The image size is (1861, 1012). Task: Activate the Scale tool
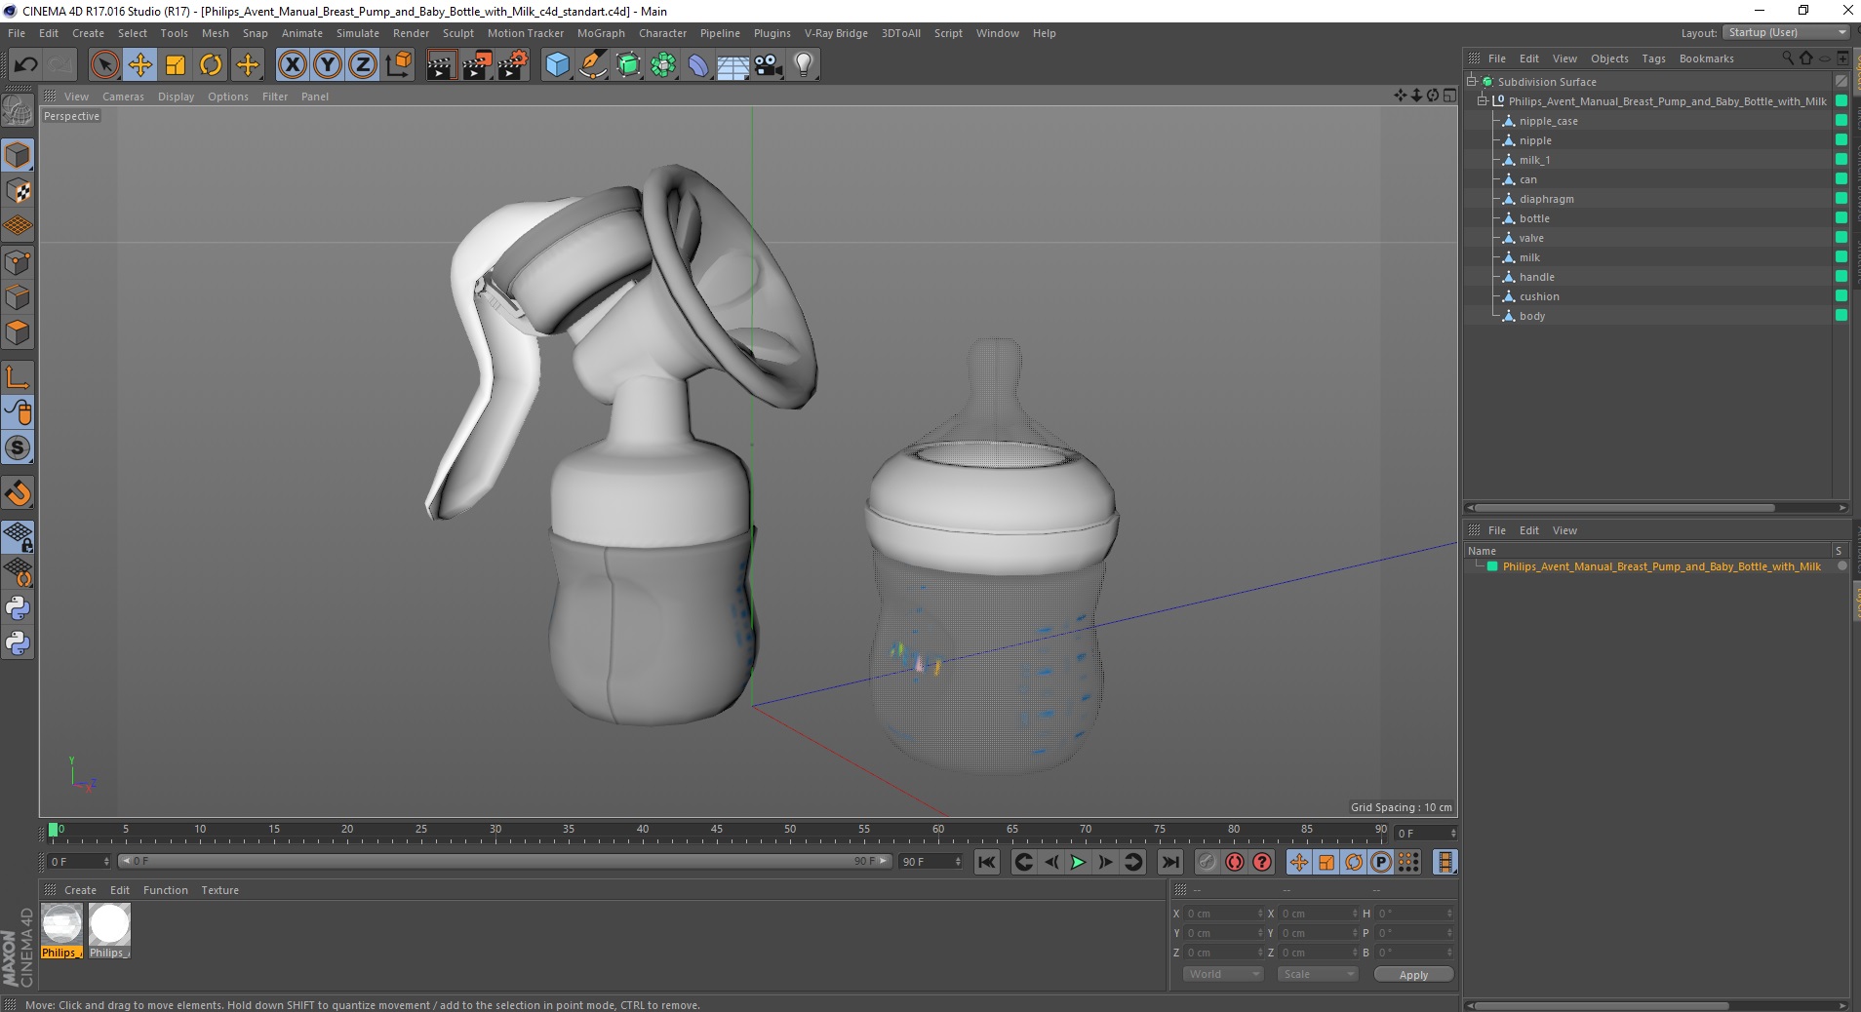pyautogui.click(x=176, y=65)
